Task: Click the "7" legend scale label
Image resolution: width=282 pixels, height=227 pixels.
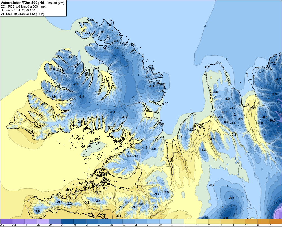Action: point(270,225)
